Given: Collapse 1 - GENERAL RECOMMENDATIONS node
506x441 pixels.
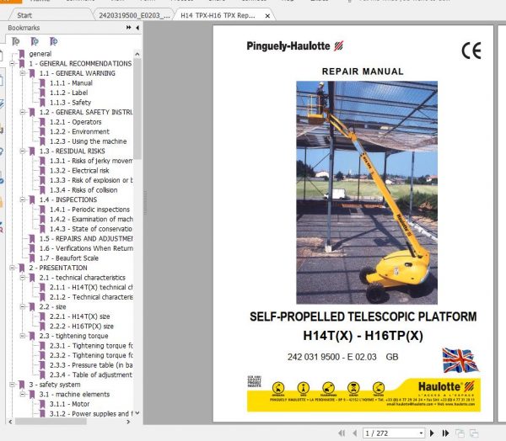Looking at the screenshot, I should click(x=13, y=63).
